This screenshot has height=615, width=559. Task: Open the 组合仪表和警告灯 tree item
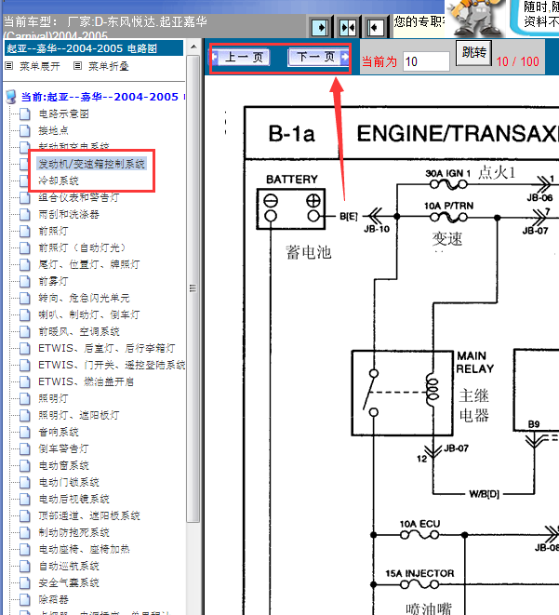point(79,197)
